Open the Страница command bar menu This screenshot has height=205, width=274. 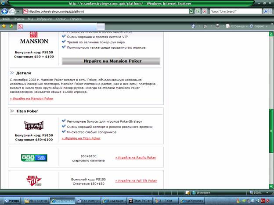click(x=237, y=26)
